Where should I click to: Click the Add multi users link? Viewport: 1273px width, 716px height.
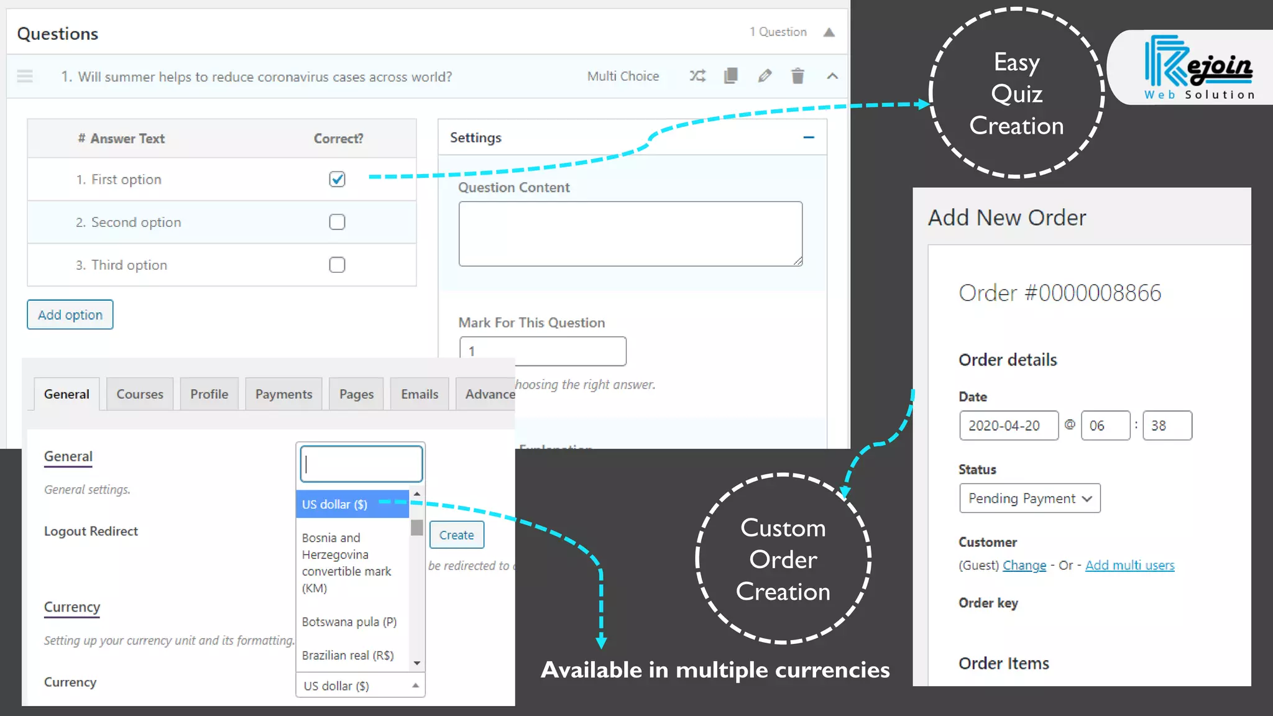click(1129, 565)
